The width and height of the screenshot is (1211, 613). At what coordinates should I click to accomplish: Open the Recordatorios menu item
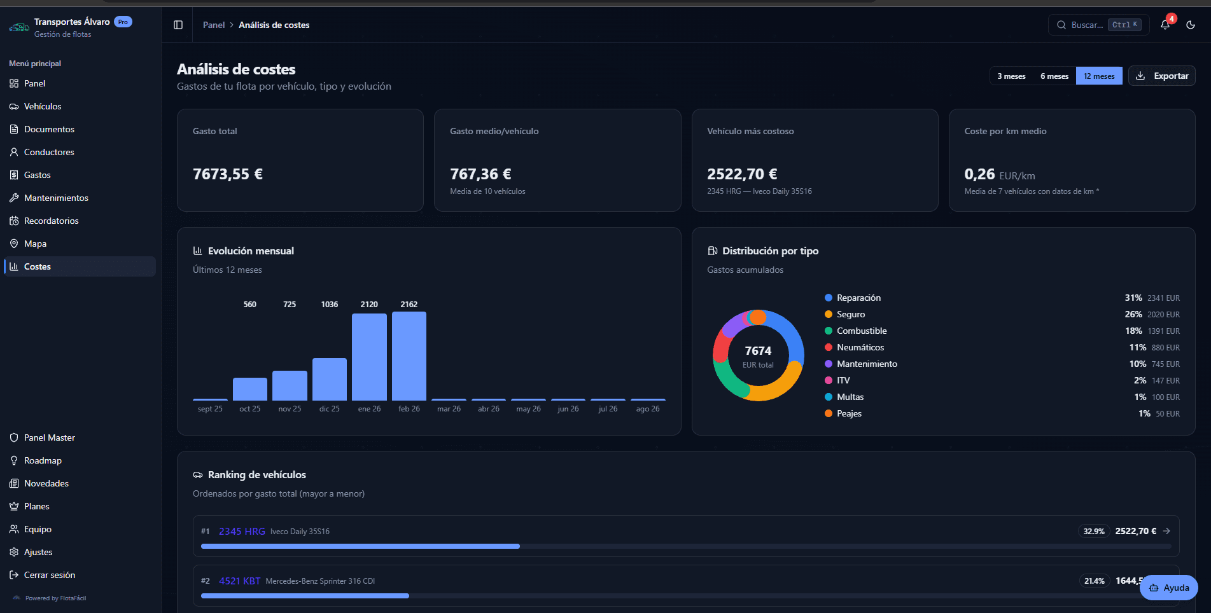[80, 221]
